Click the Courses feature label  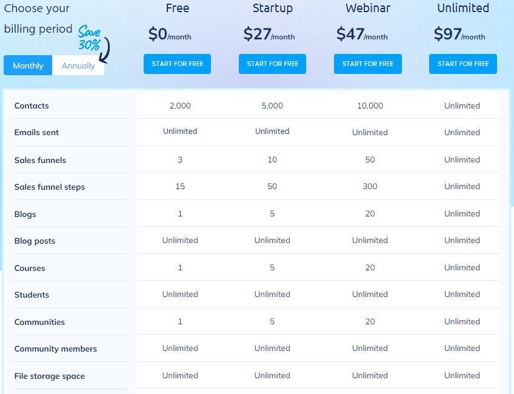30,269
